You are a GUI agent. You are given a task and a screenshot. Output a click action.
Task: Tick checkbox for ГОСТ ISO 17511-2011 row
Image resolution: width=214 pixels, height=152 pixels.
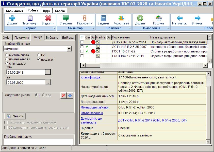pos(82,56)
